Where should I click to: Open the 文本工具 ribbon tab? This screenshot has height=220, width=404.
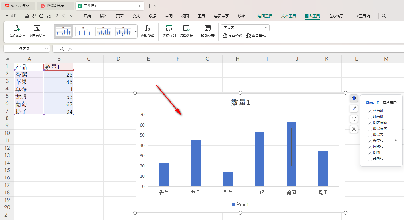click(289, 16)
